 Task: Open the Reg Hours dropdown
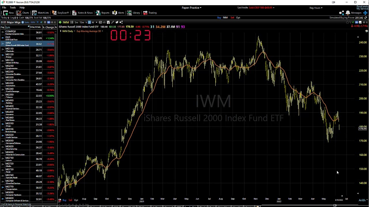tap(316, 8)
